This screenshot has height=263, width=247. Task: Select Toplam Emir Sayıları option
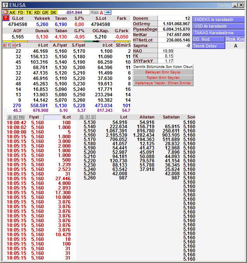[x=163, y=78]
